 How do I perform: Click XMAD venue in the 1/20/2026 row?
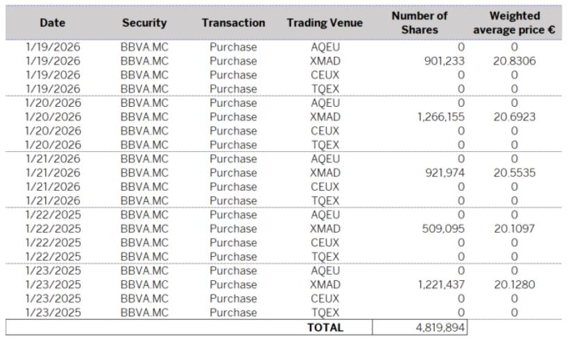pos(324,117)
